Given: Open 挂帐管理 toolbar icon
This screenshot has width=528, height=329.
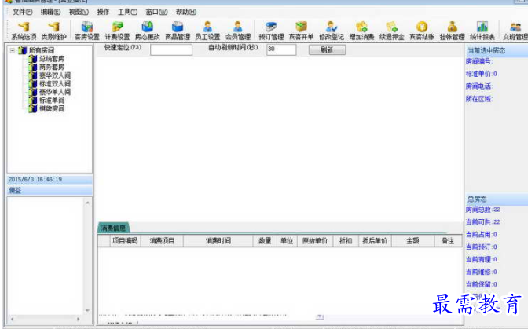Looking at the screenshot, I should point(452,31).
